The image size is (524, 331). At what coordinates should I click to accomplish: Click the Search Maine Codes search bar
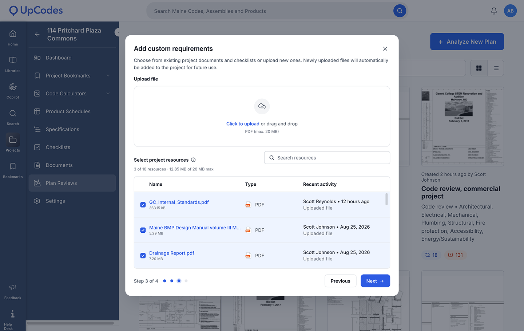coord(277,11)
